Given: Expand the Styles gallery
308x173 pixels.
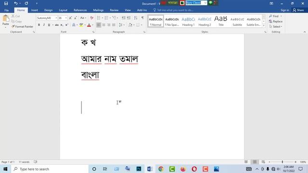Looking at the screenshot, I should tap(264, 25).
